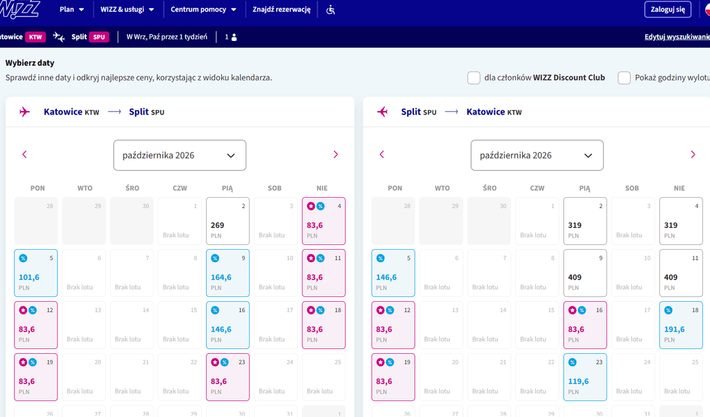Image resolution: width=710 pixels, height=417 pixels.
Task: Click the Edytuj wyszukiwanie link
Action: pos(677,37)
